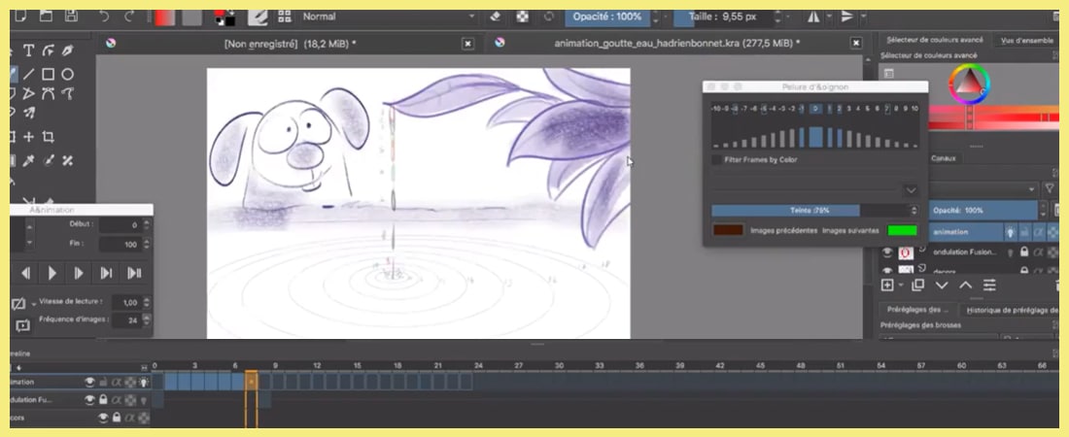Select the Color Picker eyedropper tool
This screenshot has width=1069, height=437.
click(x=28, y=161)
